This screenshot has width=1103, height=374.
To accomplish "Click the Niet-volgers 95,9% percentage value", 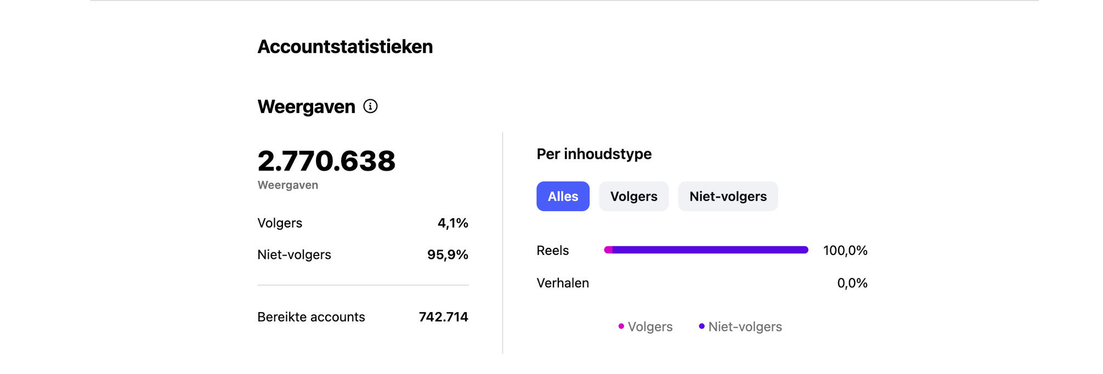I will (x=448, y=254).
